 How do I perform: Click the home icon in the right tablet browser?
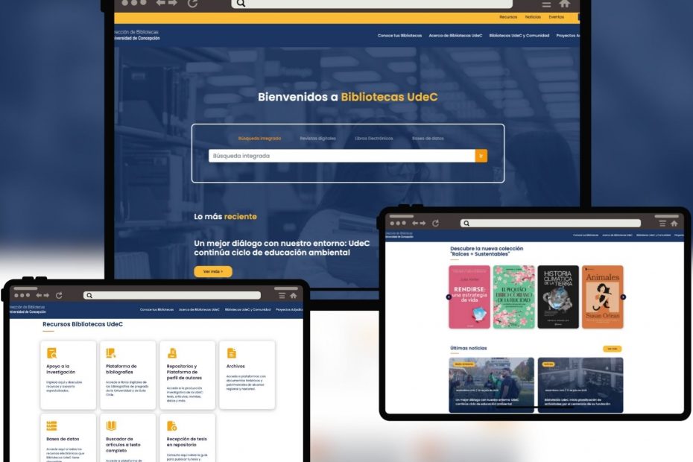(x=674, y=224)
